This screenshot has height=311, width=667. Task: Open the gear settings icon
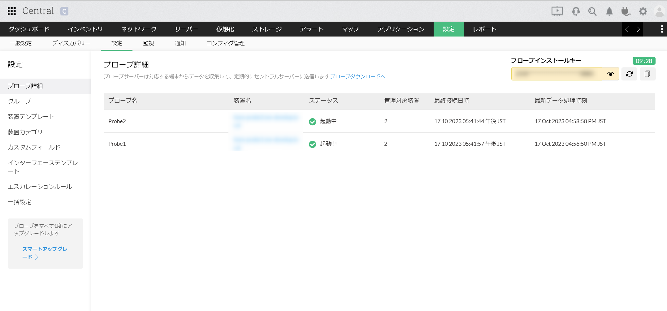click(x=643, y=11)
